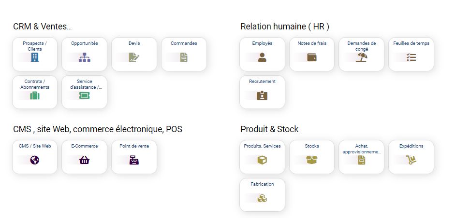Open the Commandes order icon

(x=184, y=57)
